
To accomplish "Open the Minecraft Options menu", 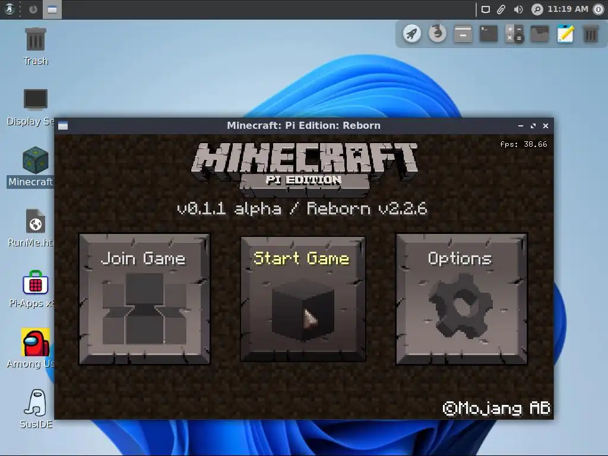I will pos(461,299).
